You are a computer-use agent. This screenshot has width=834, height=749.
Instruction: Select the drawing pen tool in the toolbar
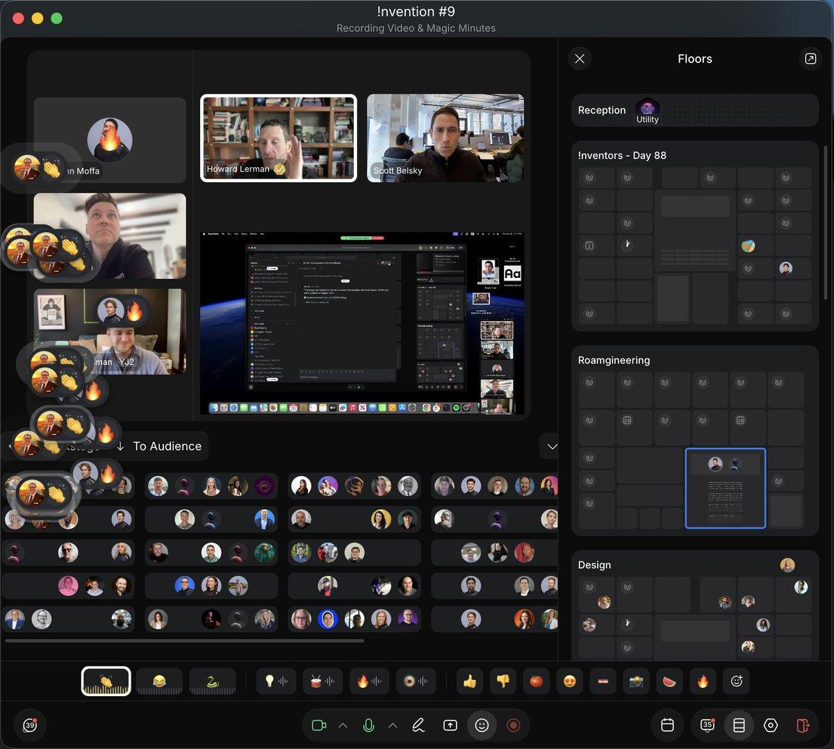point(418,725)
